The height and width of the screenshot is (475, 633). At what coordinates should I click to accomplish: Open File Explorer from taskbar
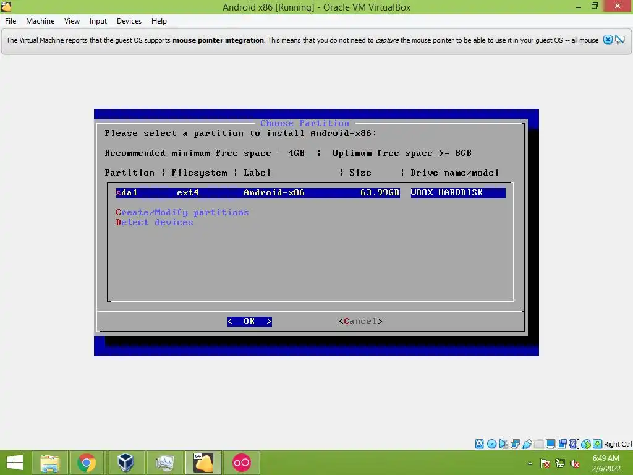[50, 463]
